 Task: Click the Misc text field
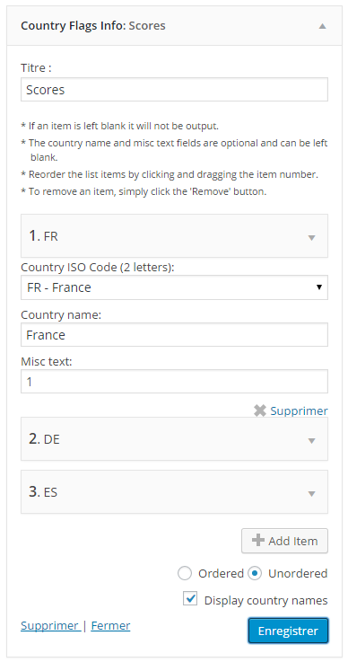(x=174, y=382)
